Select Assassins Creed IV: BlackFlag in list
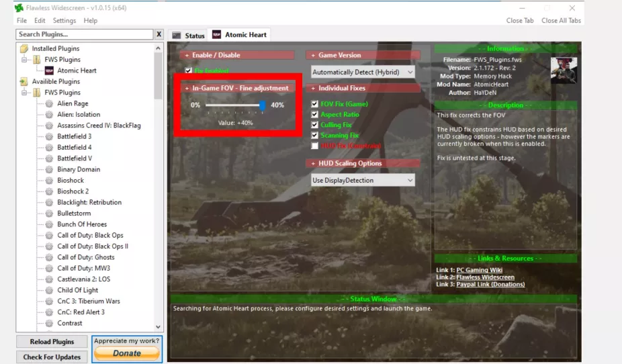This screenshot has width=622, height=364. click(99, 126)
